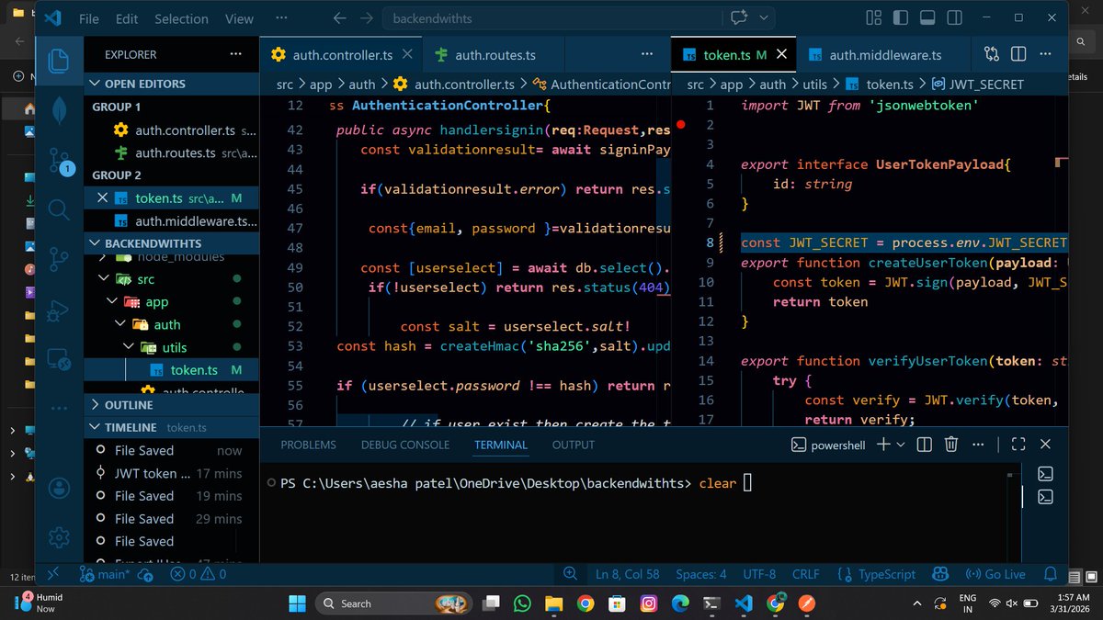Image resolution: width=1103 pixels, height=620 pixels.
Task: Select the JWT token timeline entry
Action: pyautogui.click(x=169, y=473)
